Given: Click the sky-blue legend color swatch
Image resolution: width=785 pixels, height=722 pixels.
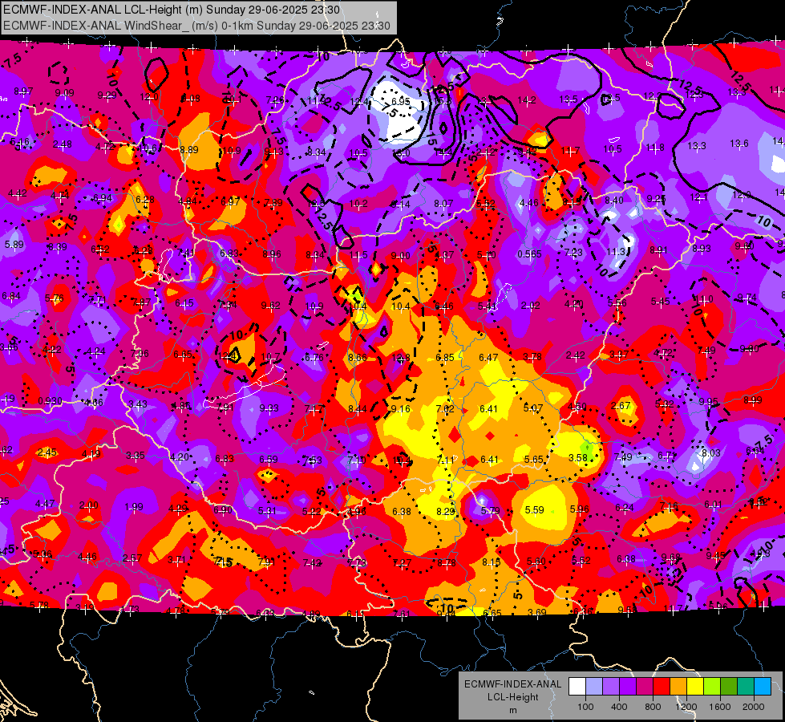Looking at the screenshot, I should pos(763,687).
